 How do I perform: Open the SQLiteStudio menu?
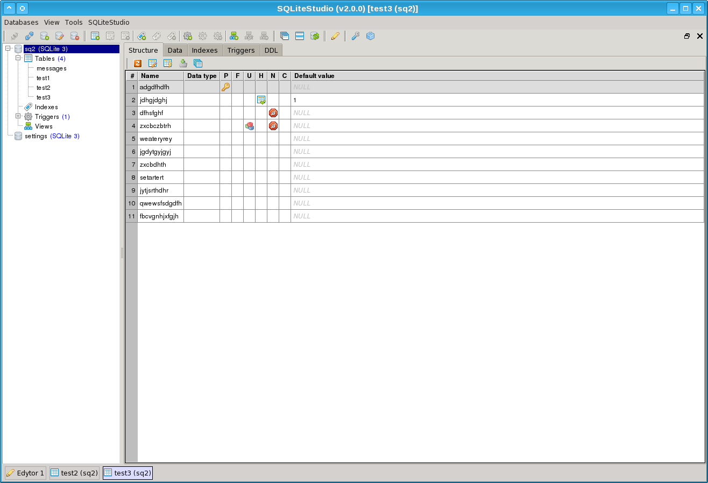tap(109, 22)
